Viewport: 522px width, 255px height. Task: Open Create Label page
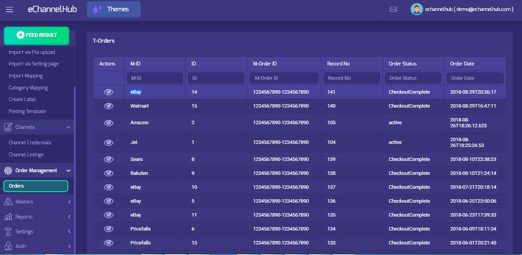pos(22,99)
